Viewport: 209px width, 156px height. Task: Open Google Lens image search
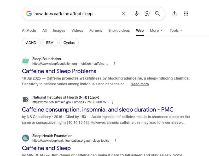tap(147, 14)
